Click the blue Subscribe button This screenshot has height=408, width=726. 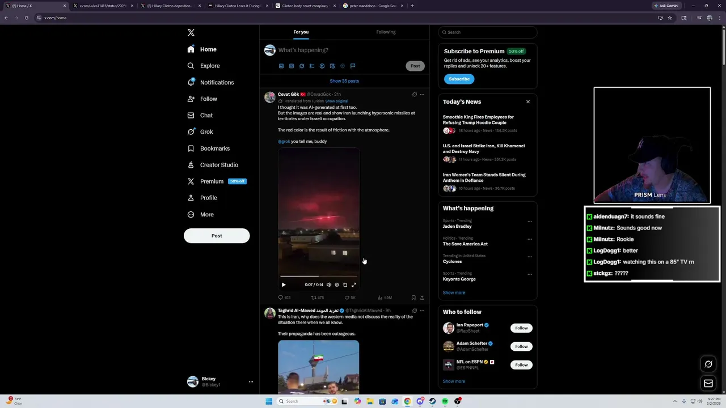point(459,79)
